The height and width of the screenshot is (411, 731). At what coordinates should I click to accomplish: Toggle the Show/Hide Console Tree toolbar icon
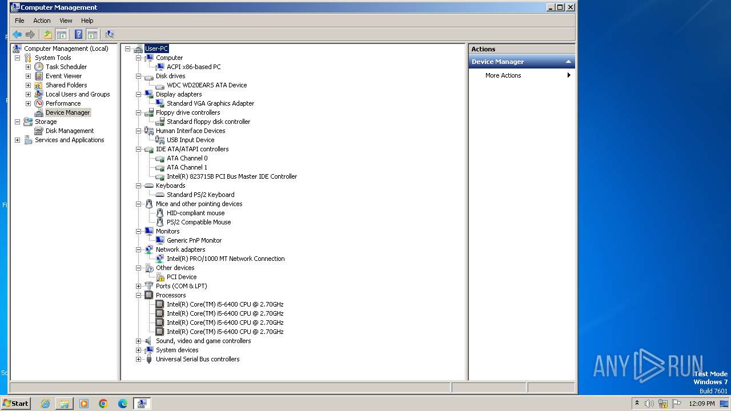coord(61,34)
